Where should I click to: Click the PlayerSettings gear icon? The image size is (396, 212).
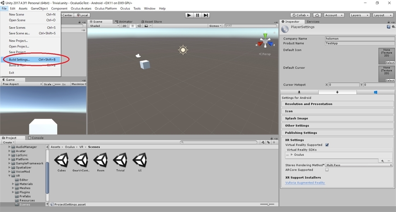(x=285, y=29)
